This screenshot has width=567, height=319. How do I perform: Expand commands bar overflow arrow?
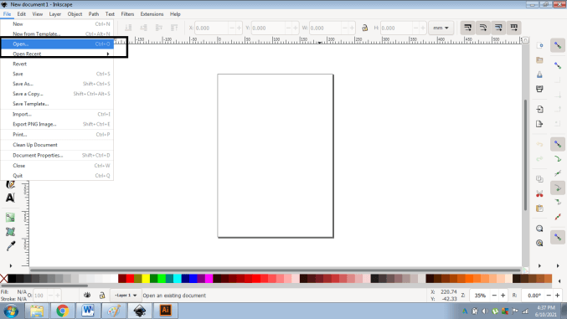(539, 266)
